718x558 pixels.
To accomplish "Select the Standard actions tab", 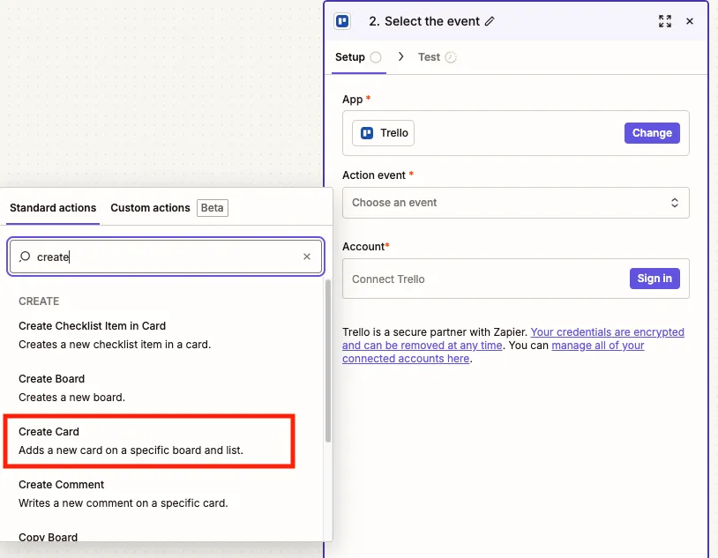I will point(53,208).
